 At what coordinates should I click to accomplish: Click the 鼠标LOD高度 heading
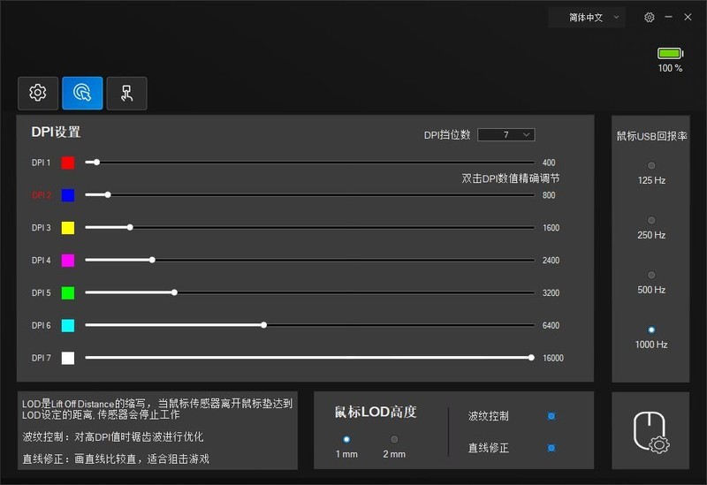[x=376, y=412]
